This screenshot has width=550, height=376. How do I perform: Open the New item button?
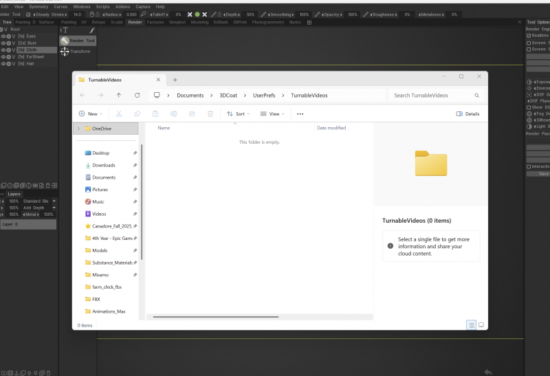pos(91,113)
